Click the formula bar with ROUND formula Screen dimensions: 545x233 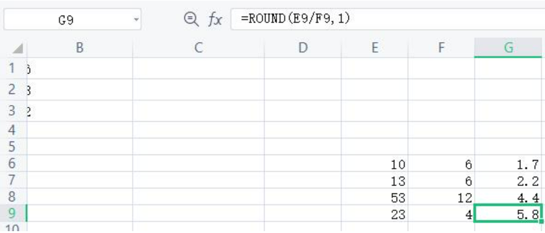pos(388,20)
